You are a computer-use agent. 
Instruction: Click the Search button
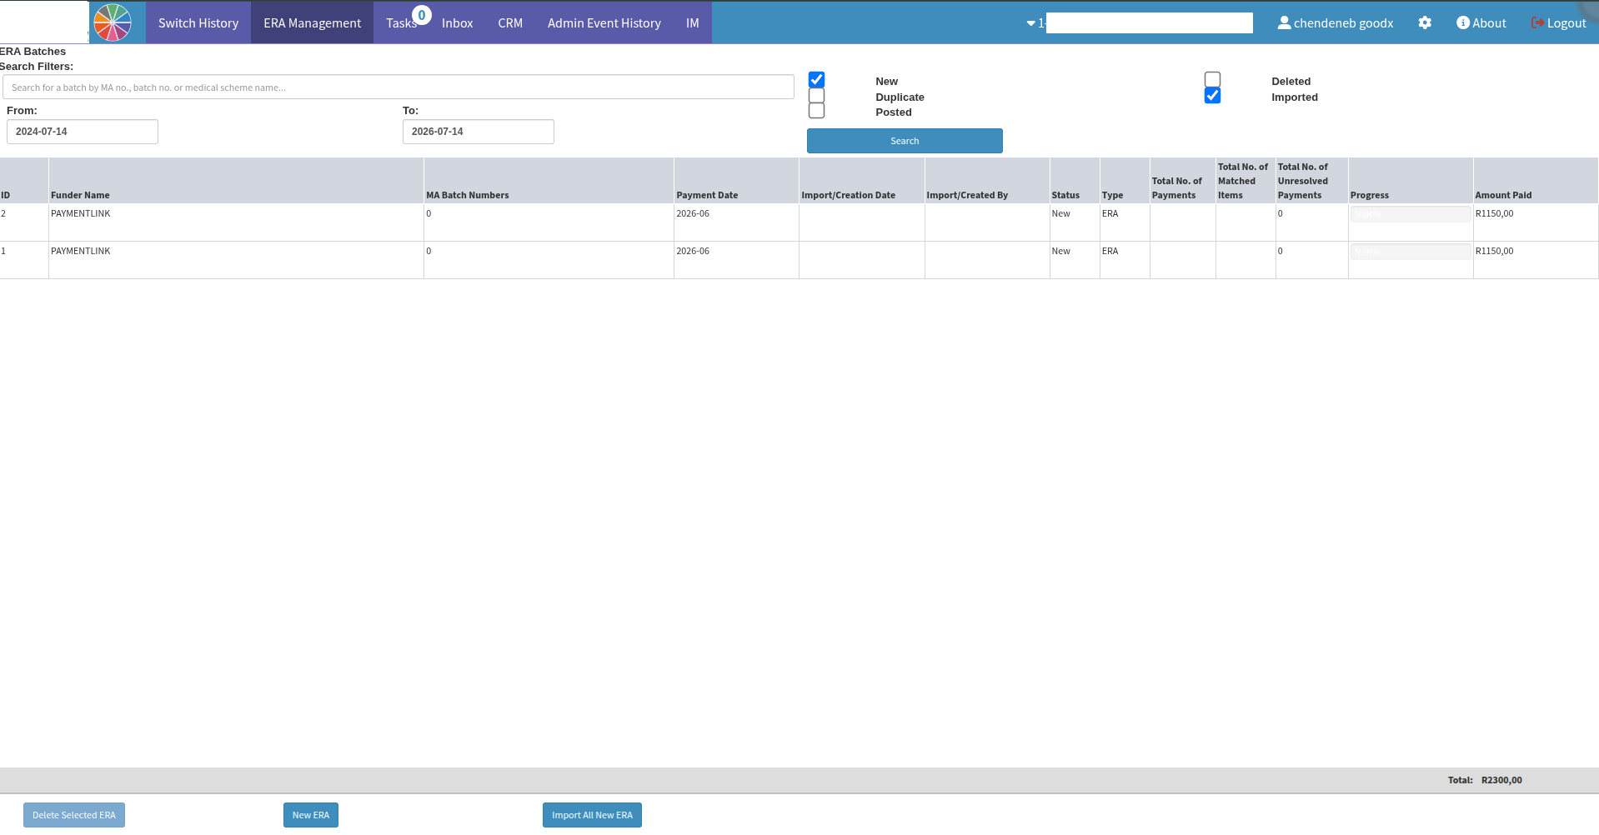pyautogui.click(x=905, y=141)
